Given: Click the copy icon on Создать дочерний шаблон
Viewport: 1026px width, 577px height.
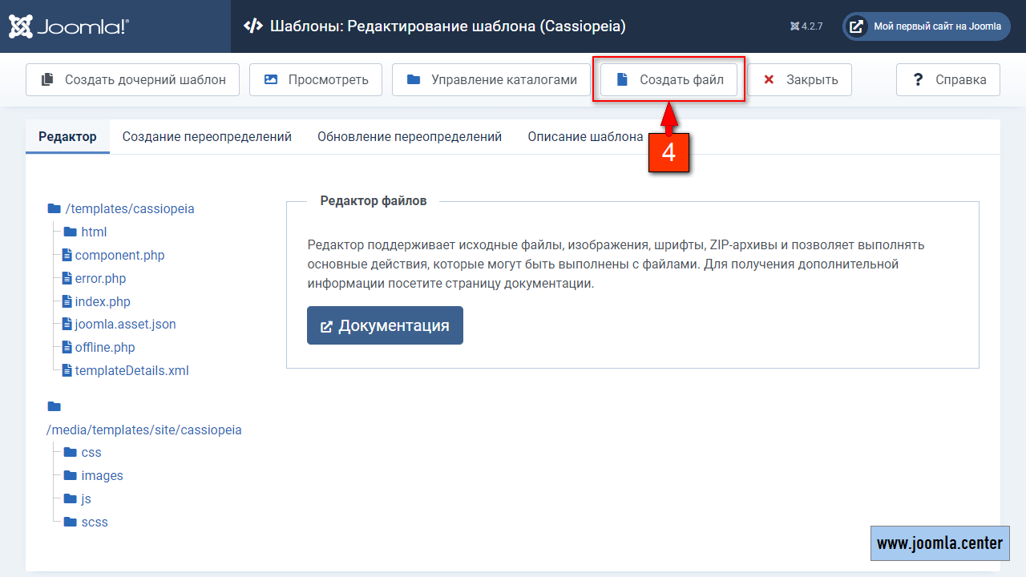Looking at the screenshot, I should point(48,79).
